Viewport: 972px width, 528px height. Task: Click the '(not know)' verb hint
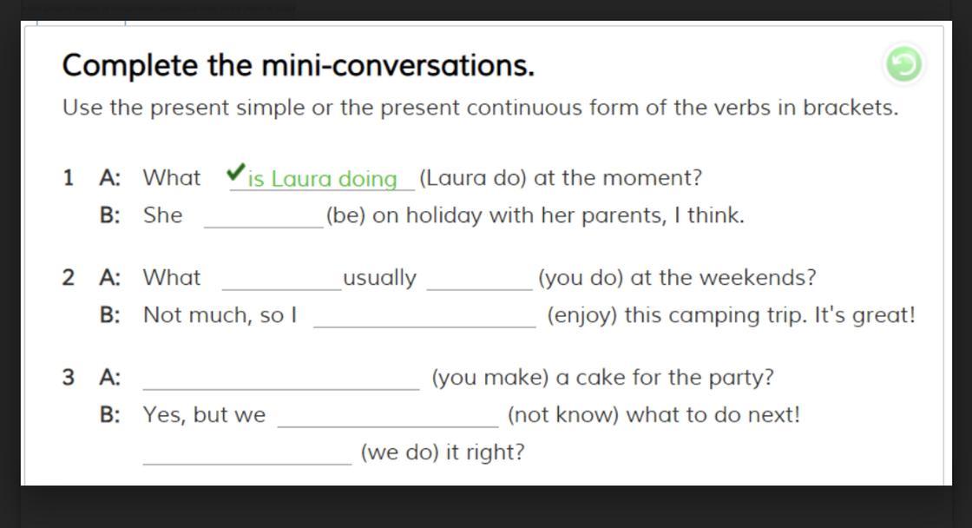point(563,415)
